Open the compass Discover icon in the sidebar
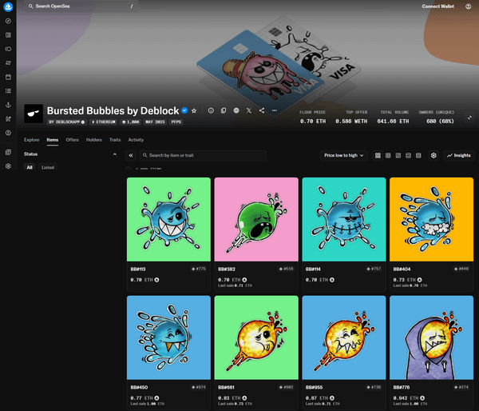Viewport: 479px width, 411px height. click(8, 22)
